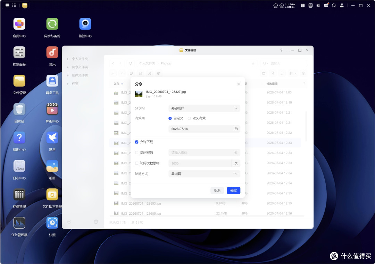The image size is (375, 264).
Task: Click the search icon in top system bar
Action: click(334, 6)
